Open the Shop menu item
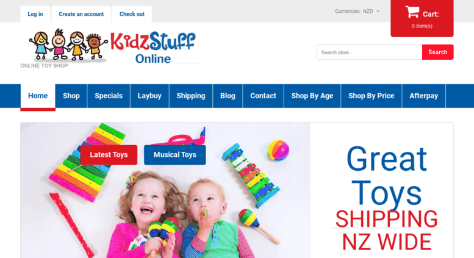Image resolution: width=474 pixels, height=258 pixels. 71,96
